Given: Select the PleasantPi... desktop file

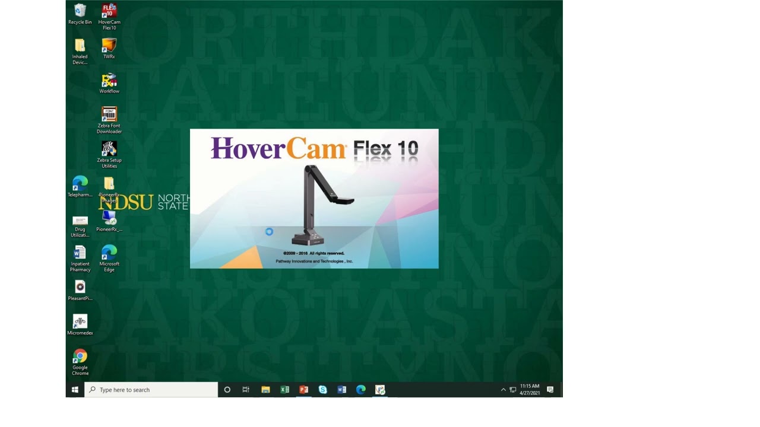Looking at the screenshot, I should coord(80,291).
